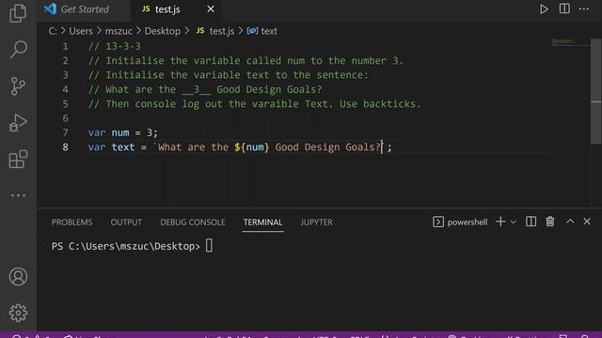Screen dimensions: 602x338
Task: Split the editor to the right
Action: pos(564,8)
